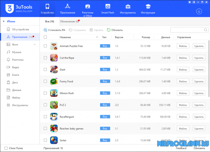Open Книги in sidebar

[x=20, y=75]
